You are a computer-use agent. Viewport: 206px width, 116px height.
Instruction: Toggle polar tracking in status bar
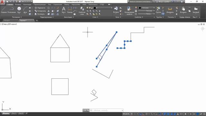[x=146, y=114]
